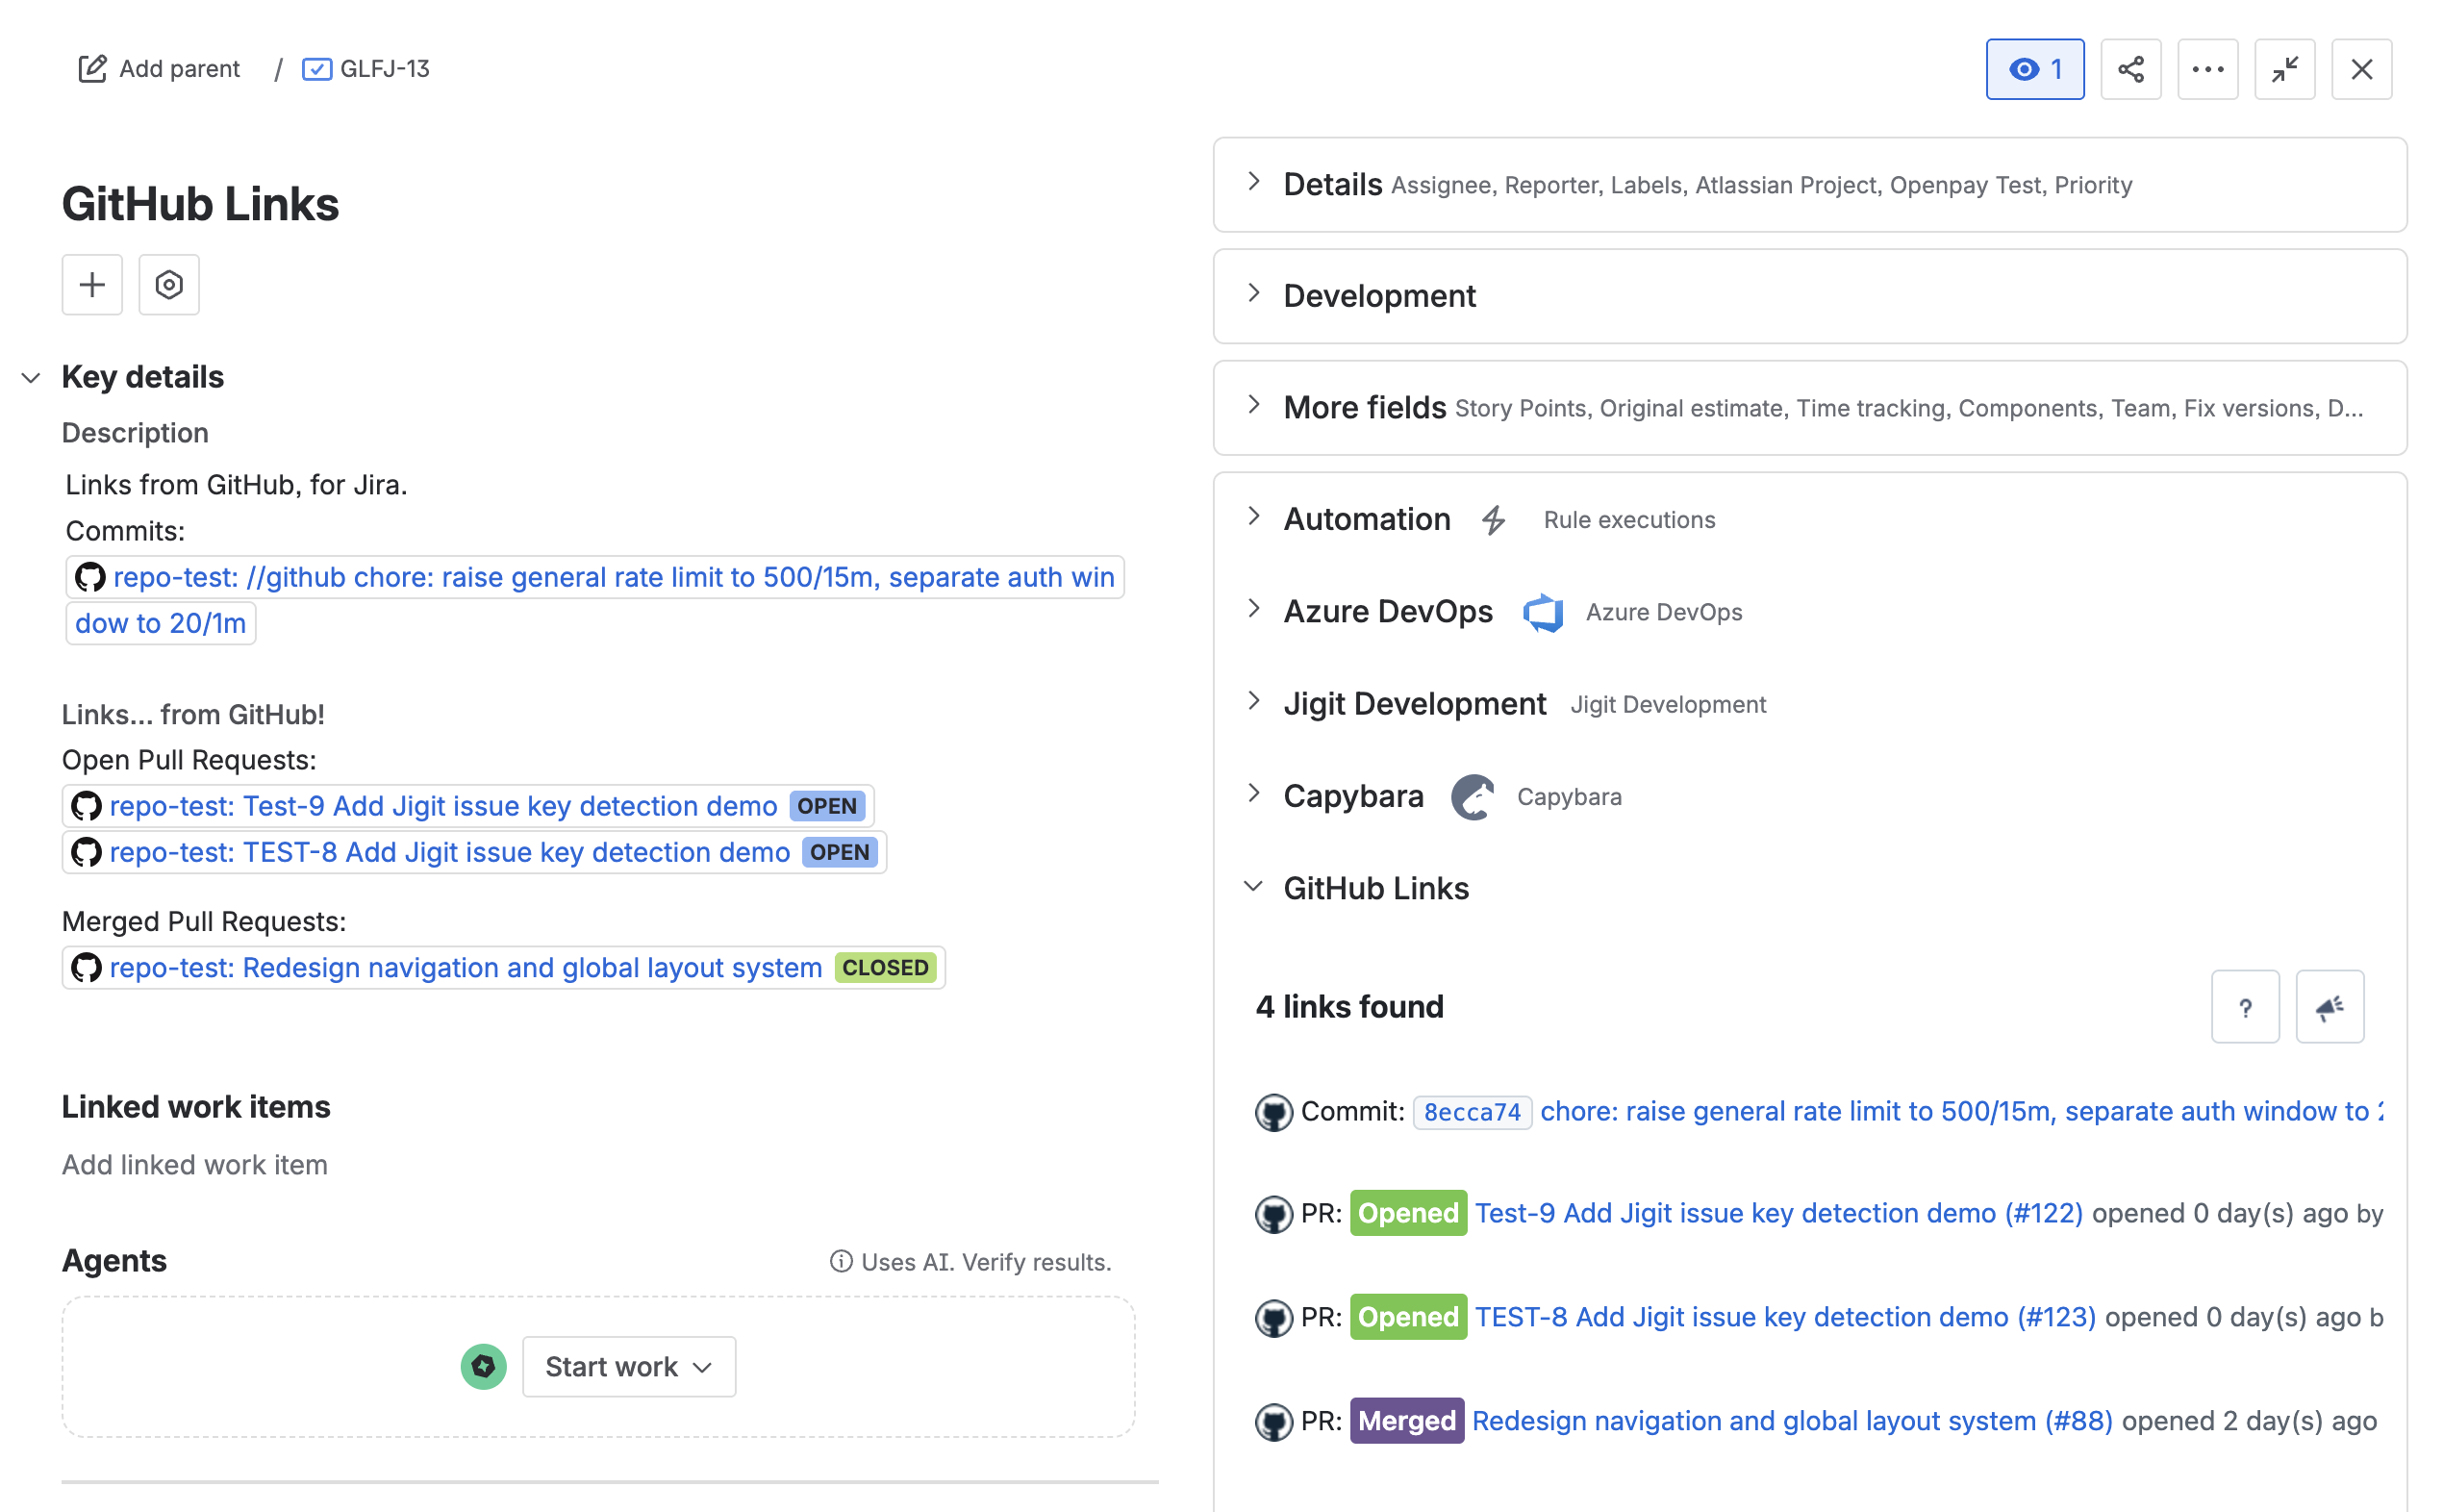Click the plus add content button
The image size is (2443, 1512).
click(x=92, y=285)
